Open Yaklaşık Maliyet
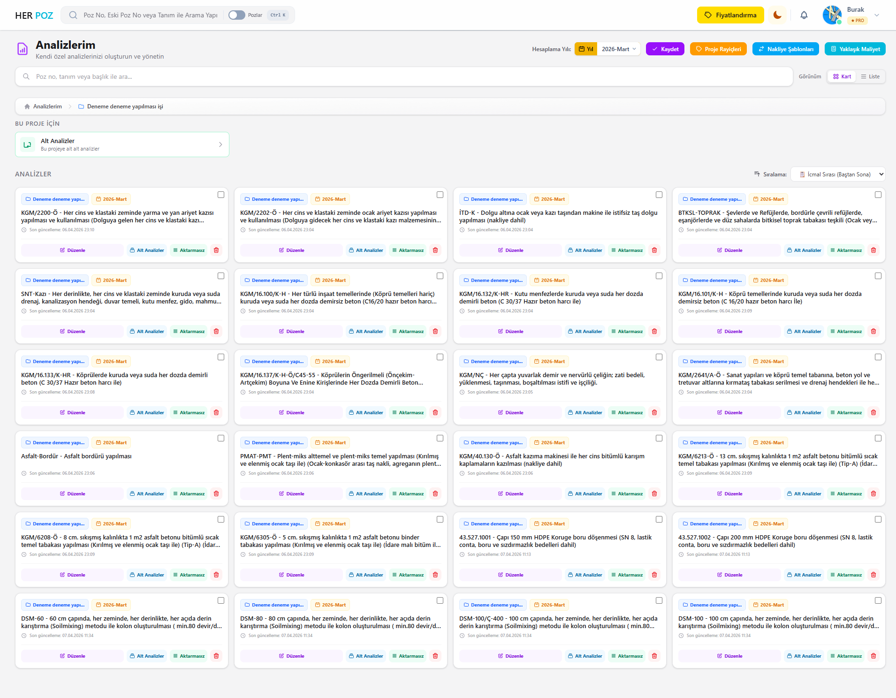896x698 pixels. tap(855, 49)
